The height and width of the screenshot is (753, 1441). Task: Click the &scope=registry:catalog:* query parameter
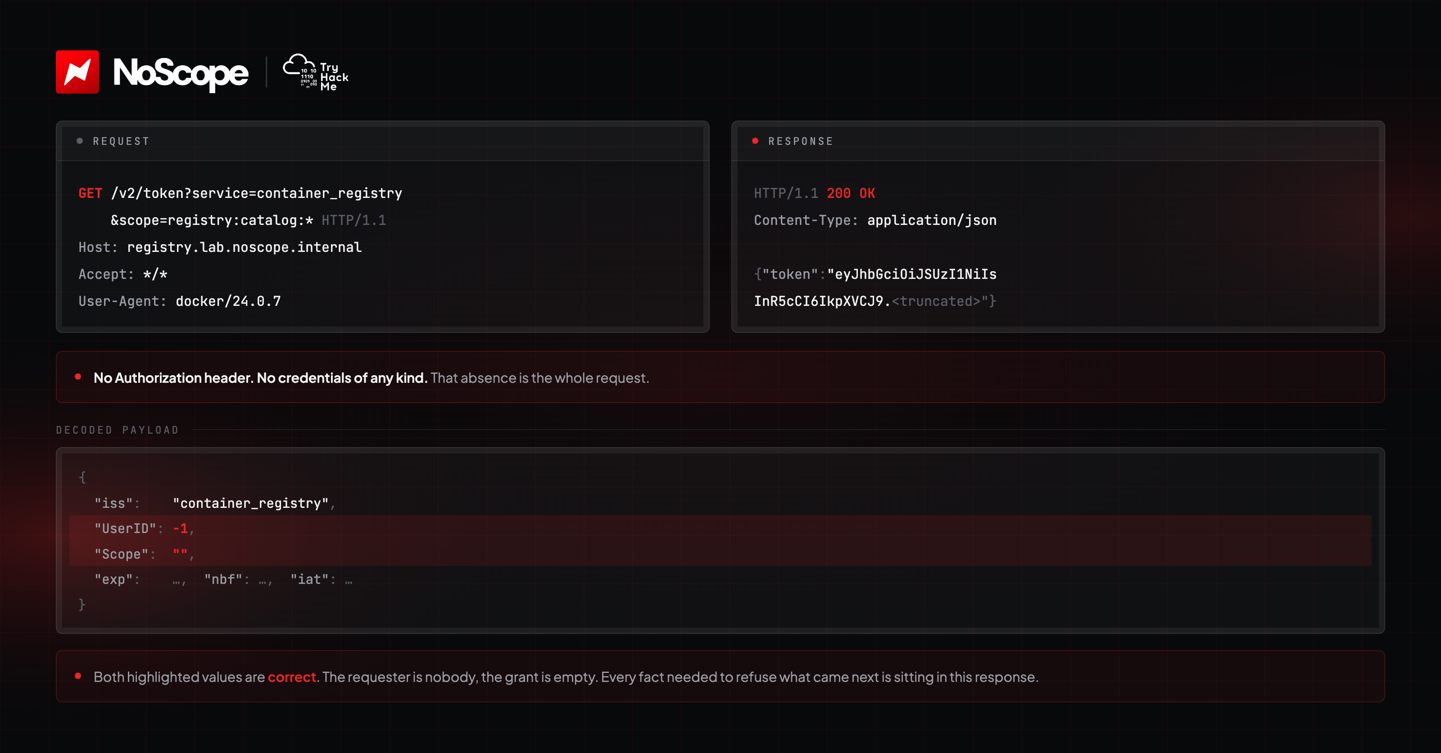[x=212, y=220]
